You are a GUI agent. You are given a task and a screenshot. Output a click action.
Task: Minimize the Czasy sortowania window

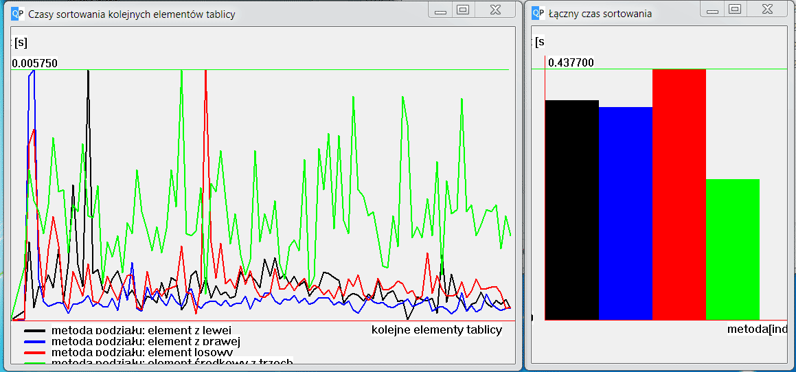(440, 10)
